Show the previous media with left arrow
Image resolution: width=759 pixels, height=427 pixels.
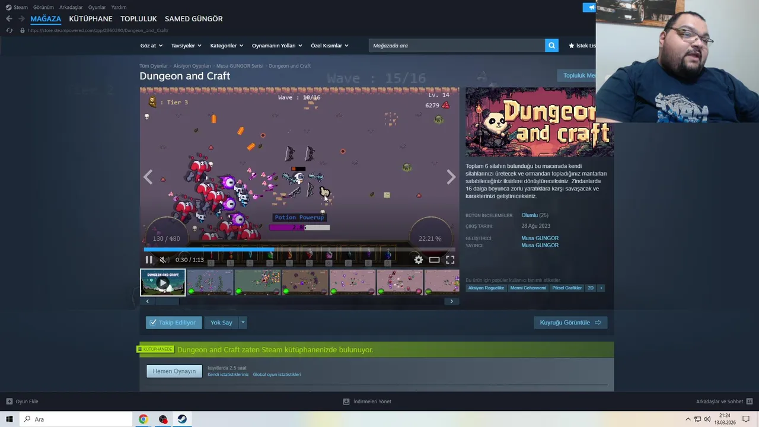point(148,177)
